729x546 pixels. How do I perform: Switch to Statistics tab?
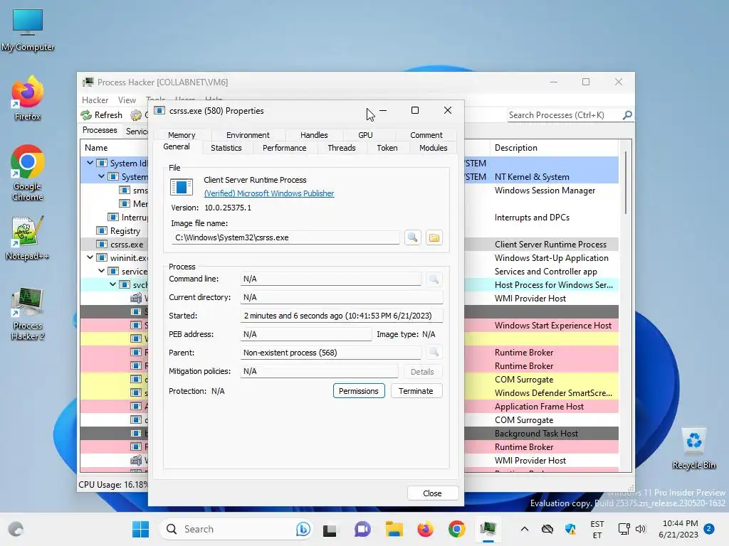(226, 148)
